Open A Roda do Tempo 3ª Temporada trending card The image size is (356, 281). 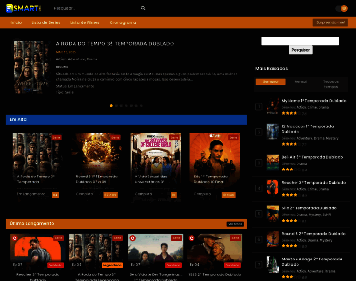click(37, 168)
